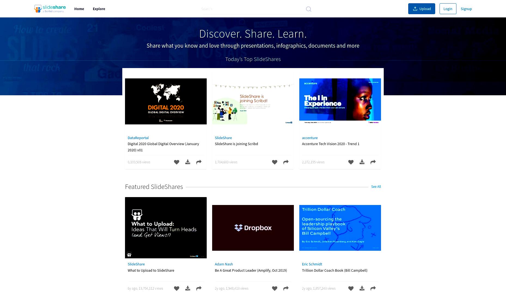This screenshot has width=506, height=294.
Task: Open title What to Upload to SlideShare
Action: [151, 270]
